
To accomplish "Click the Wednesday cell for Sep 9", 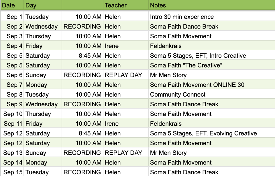I will [43, 104].
